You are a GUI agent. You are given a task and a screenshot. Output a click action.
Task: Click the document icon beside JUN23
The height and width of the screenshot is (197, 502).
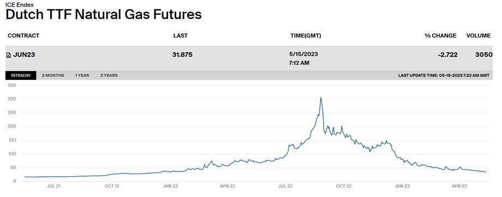click(x=9, y=56)
